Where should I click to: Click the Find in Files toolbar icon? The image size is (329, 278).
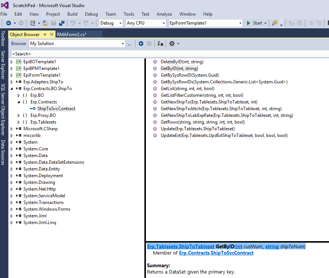(x=274, y=23)
